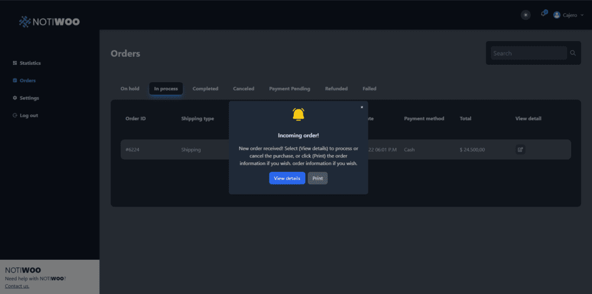
Task: Click the View detail column header
Action: click(528, 119)
